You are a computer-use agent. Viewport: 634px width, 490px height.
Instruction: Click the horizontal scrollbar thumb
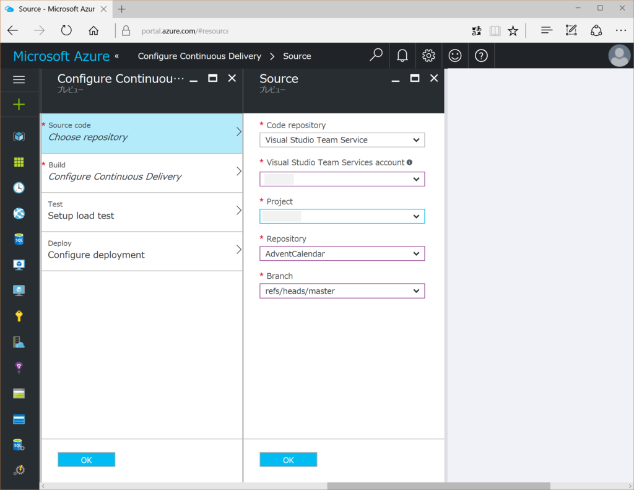pyautogui.click(x=438, y=486)
